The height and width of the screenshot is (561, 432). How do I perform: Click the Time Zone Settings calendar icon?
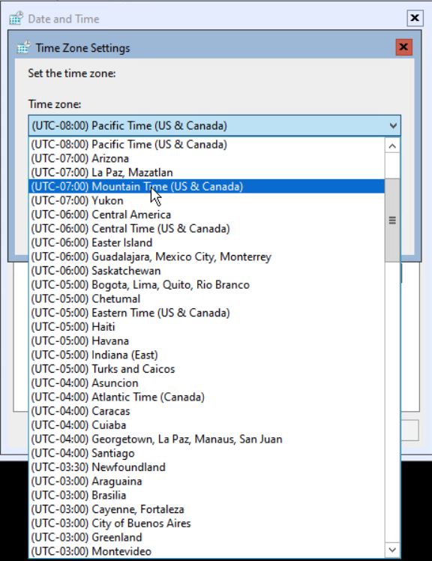(23, 47)
